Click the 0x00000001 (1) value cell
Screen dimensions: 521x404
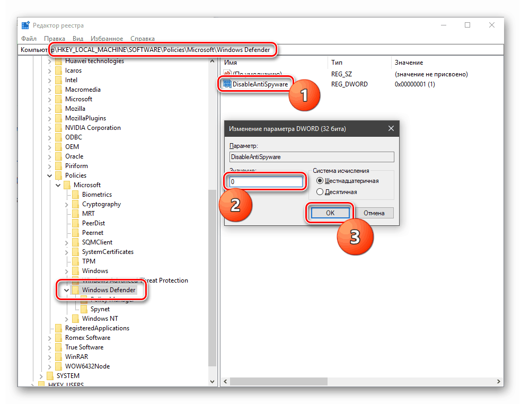414,84
